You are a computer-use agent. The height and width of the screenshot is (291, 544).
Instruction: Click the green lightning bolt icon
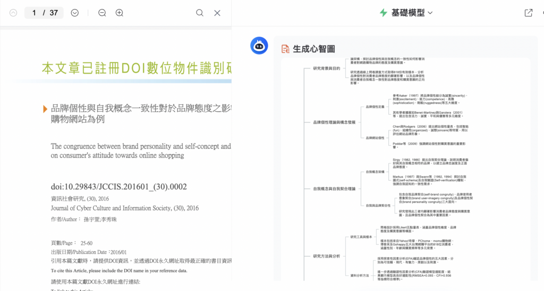[x=384, y=13]
